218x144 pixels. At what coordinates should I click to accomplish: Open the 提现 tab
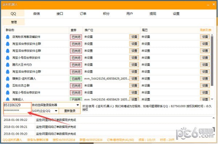(x=153, y=14)
